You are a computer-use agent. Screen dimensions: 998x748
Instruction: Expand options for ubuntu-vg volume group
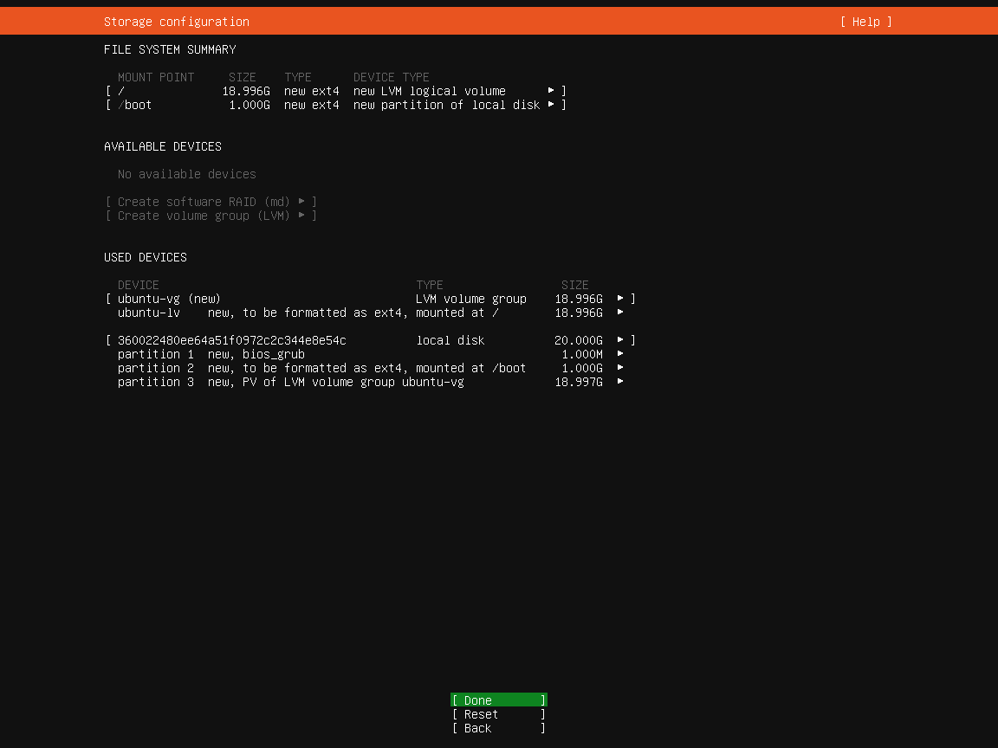pyautogui.click(x=619, y=298)
